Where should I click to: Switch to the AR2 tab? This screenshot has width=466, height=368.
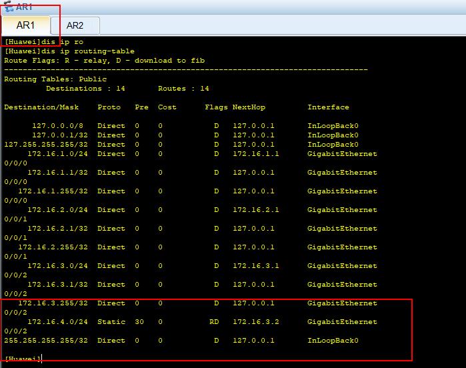75,25
